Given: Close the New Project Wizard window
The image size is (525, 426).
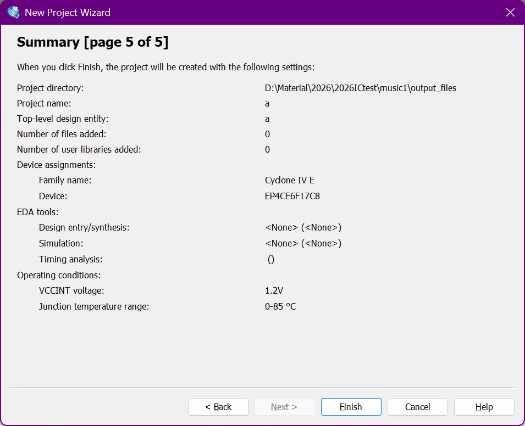Looking at the screenshot, I should click(x=510, y=13).
